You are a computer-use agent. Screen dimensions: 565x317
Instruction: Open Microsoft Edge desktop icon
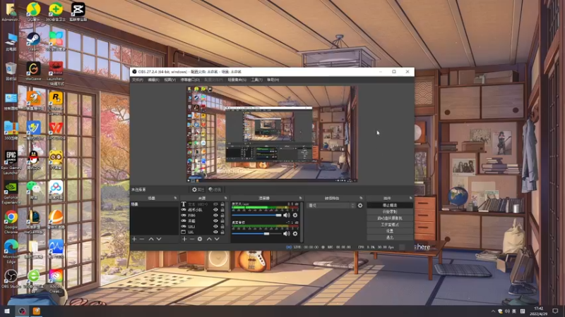point(11,251)
